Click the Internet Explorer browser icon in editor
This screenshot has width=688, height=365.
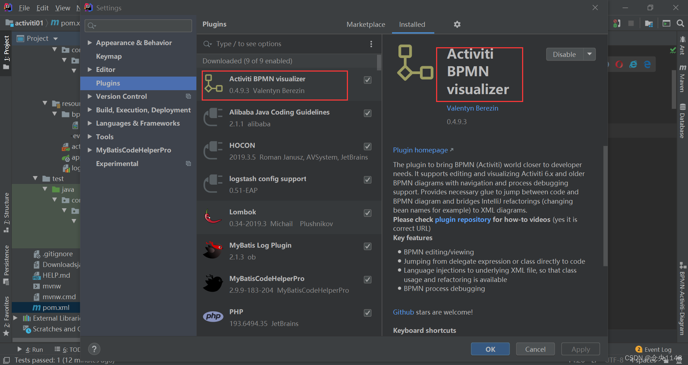click(634, 64)
